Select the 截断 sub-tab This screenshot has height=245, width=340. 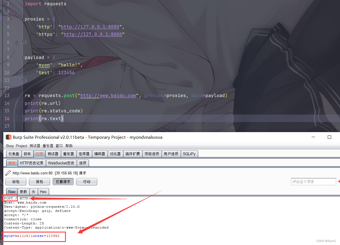click(12, 163)
